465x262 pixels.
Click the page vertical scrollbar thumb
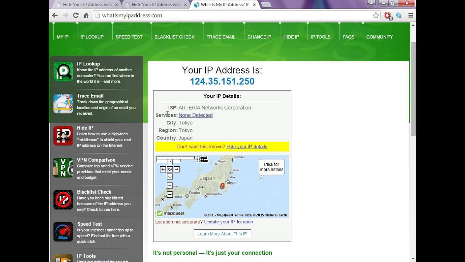(413, 89)
